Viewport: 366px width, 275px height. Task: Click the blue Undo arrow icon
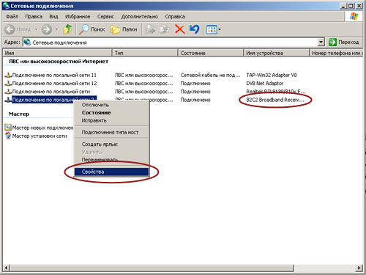click(x=194, y=29)
